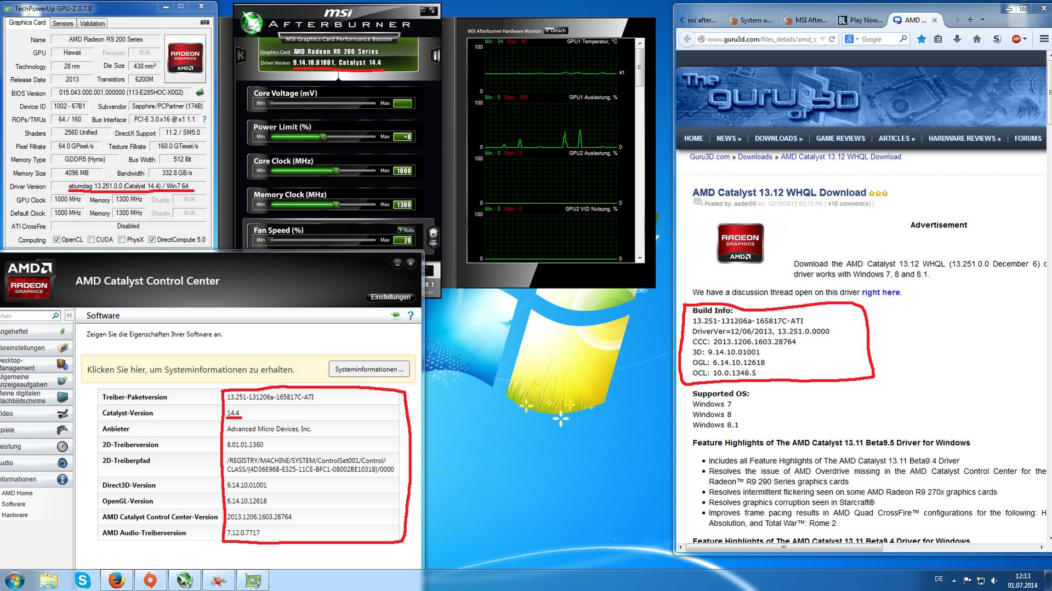Collapse the Catalyst sidebar with double-arrow button
1052x591 pixels.
click(69, 315)
